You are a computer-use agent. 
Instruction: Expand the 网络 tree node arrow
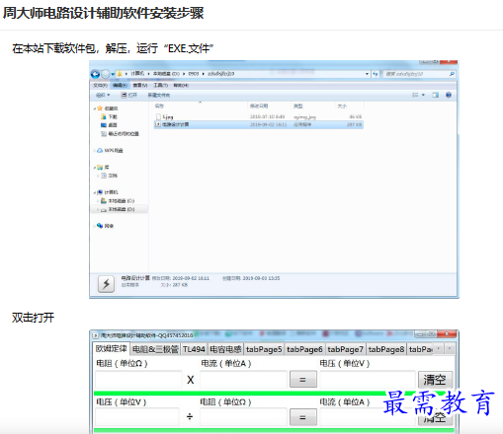point(95,226)
